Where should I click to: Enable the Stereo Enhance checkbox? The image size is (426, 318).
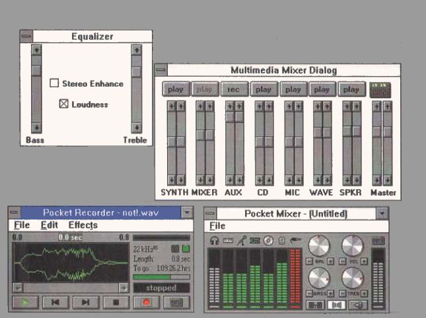tap(54, 83)
